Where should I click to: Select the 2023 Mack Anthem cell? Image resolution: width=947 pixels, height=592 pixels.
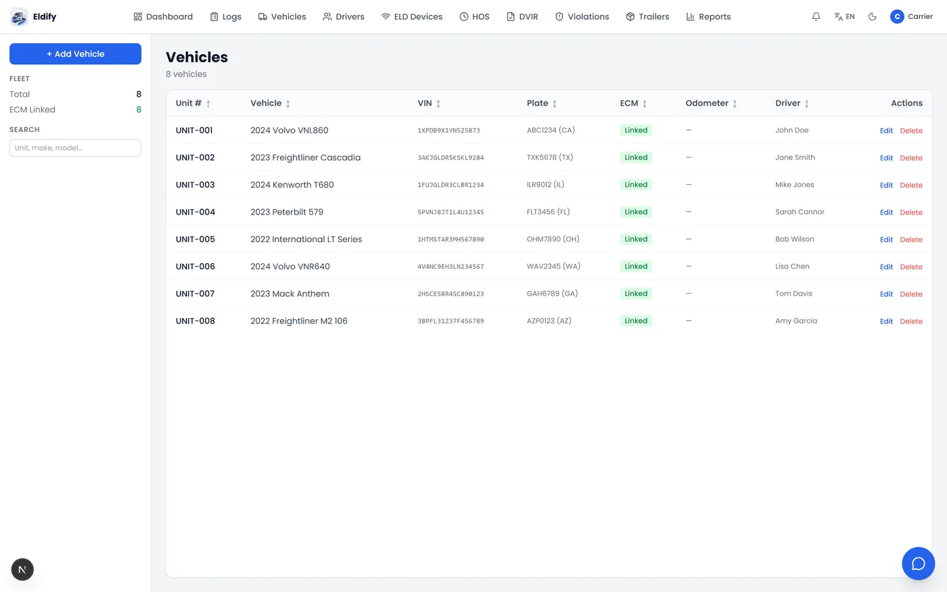click(x=290, y=294)
